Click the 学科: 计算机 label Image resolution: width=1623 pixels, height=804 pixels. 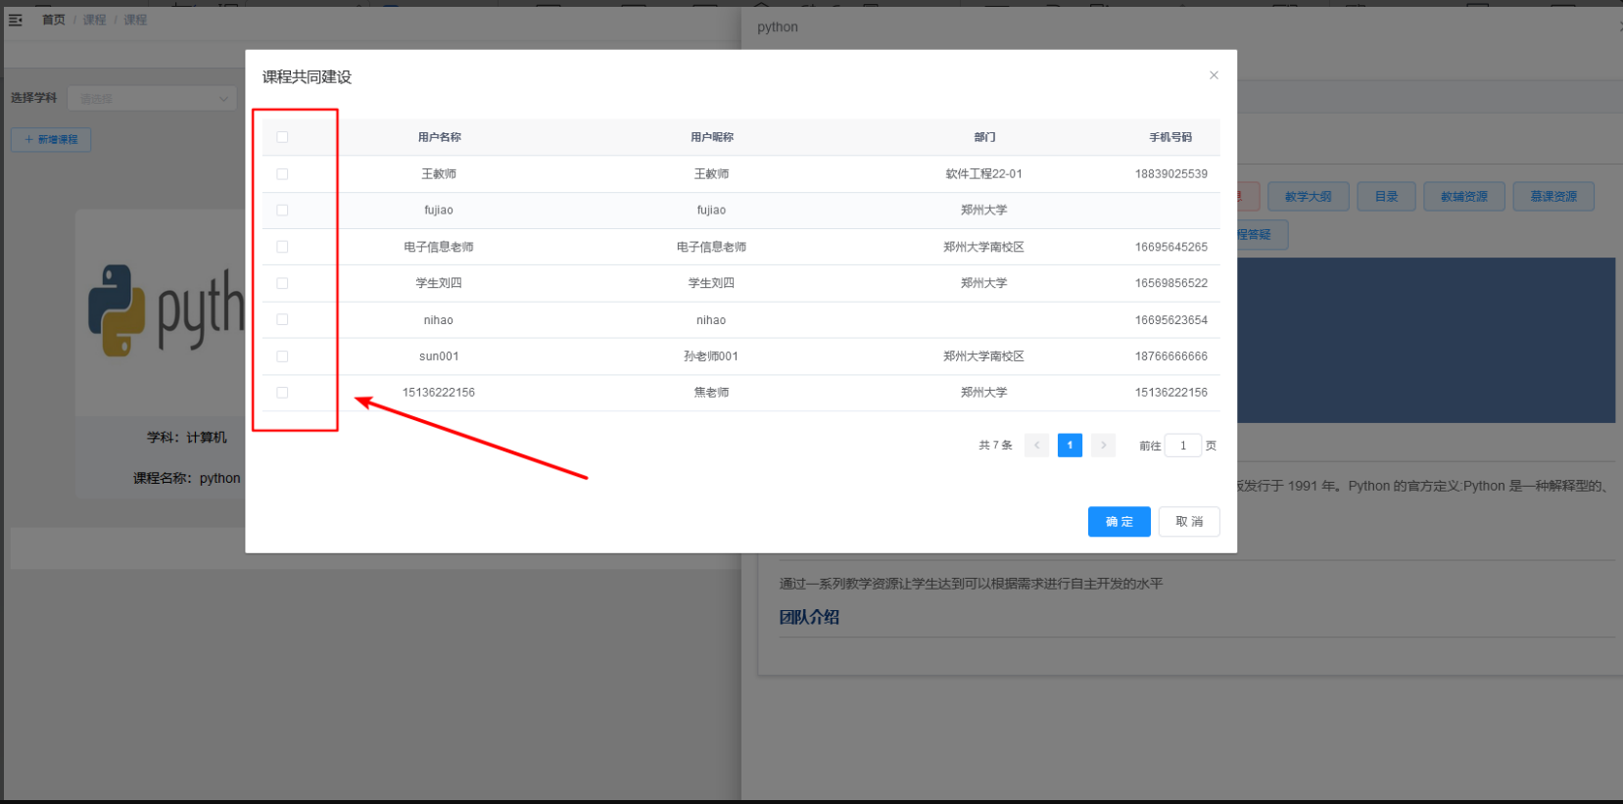(187, 438)
